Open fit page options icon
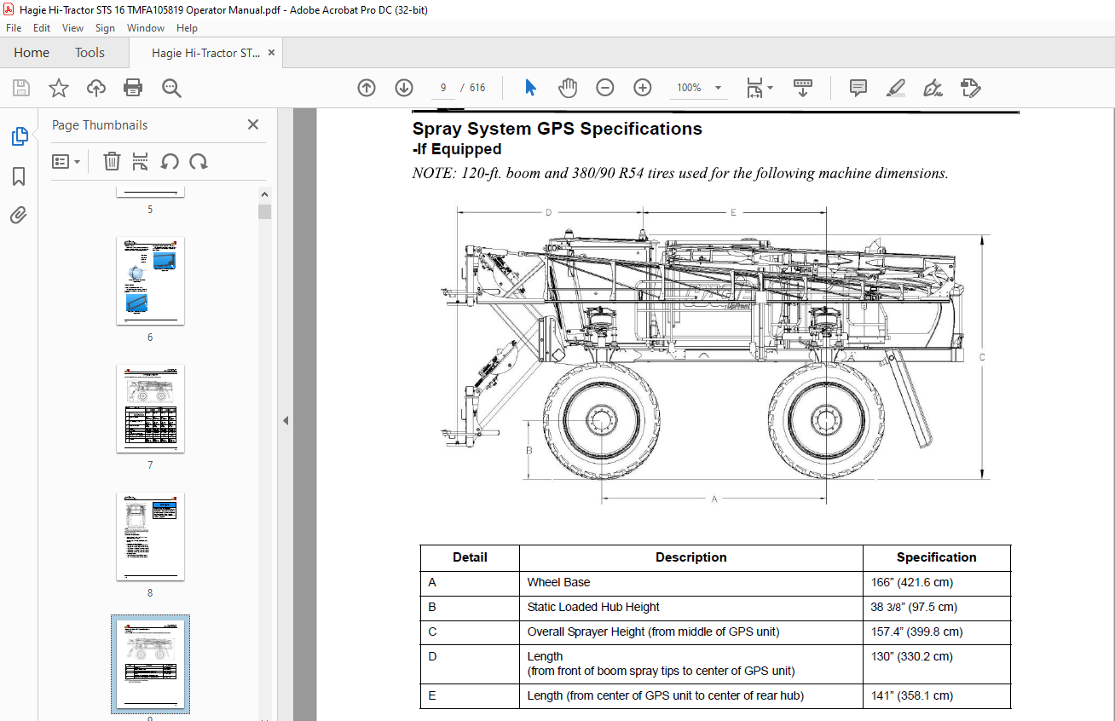This screenshot has width=1115, height=721. (x=760, y=88)
